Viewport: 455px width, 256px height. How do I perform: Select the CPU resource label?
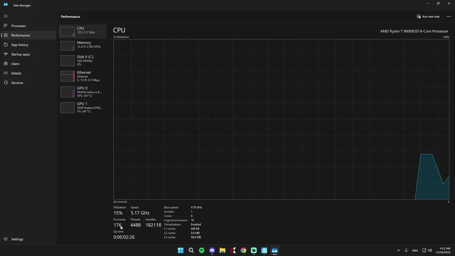[81, 28]
